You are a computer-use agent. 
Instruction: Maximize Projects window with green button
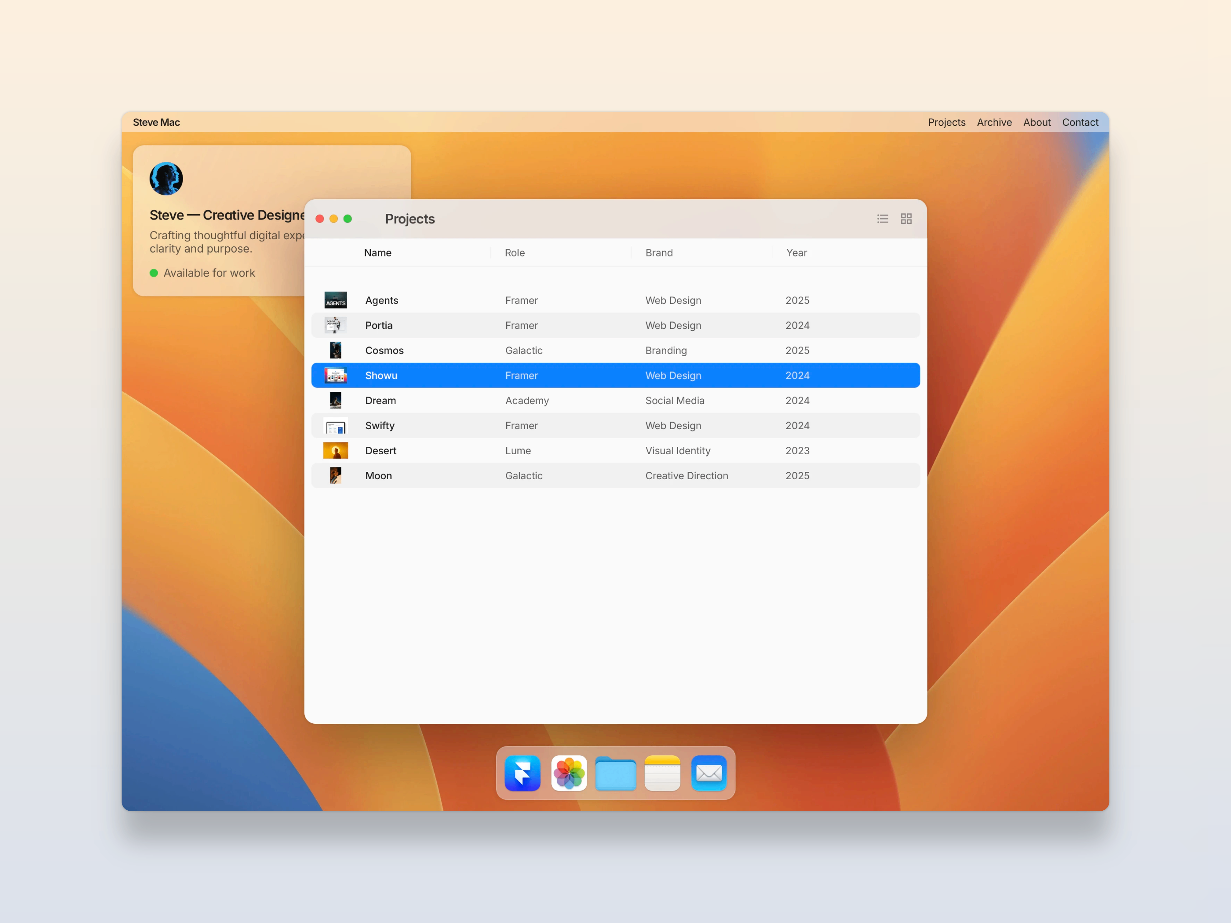(x=347, y=219)
